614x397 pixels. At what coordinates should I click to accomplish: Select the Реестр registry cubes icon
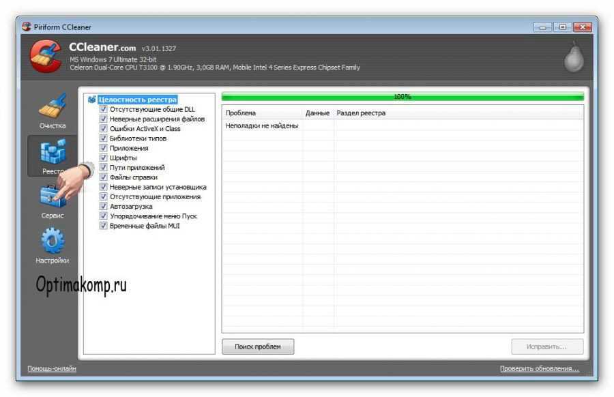pos(53,151)
